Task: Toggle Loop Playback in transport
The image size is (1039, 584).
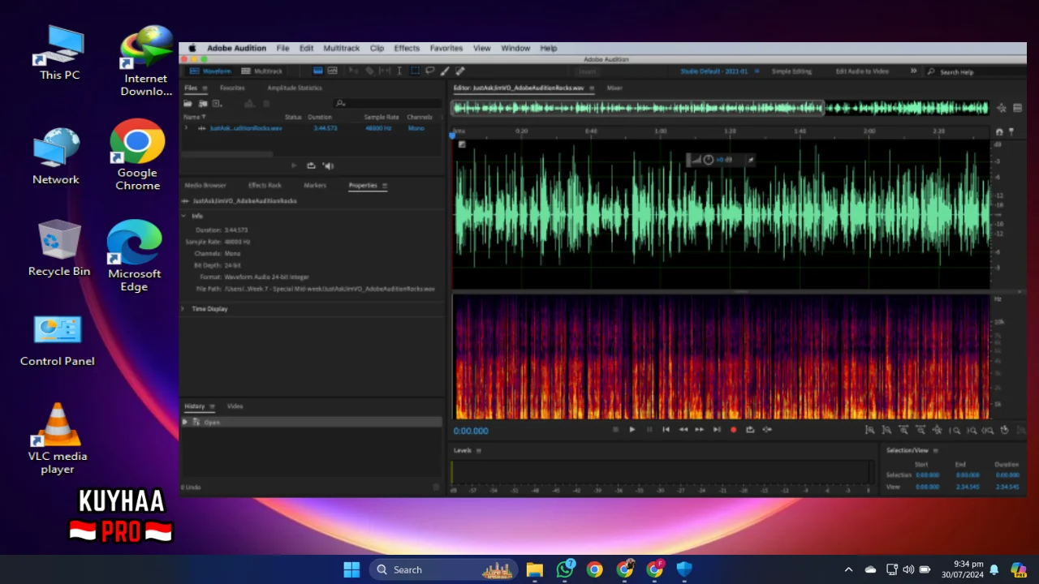Action: (x=750, y=429)
